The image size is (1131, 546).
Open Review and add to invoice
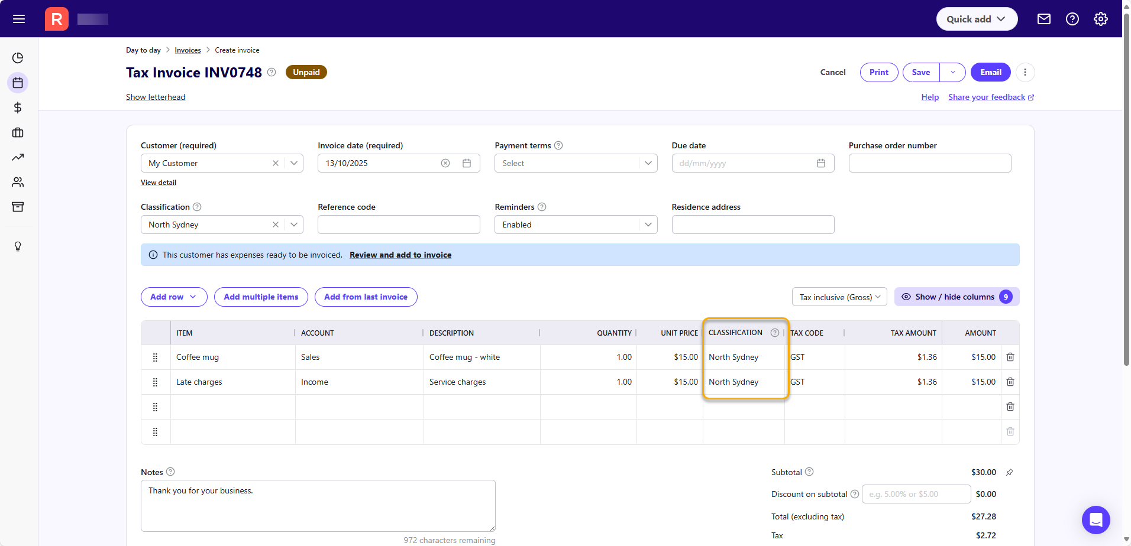400,255
